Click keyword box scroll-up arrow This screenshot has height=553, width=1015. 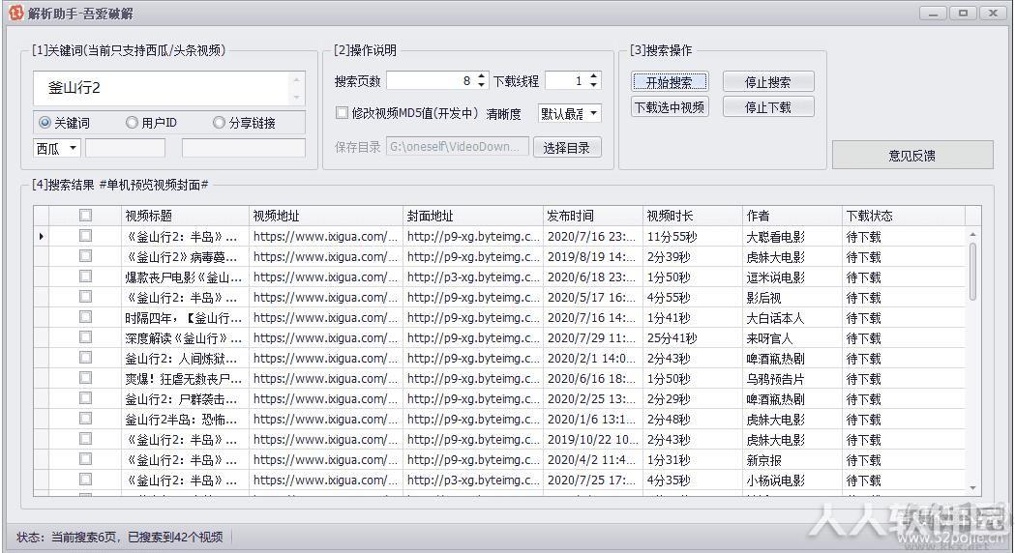pos(296,79)
